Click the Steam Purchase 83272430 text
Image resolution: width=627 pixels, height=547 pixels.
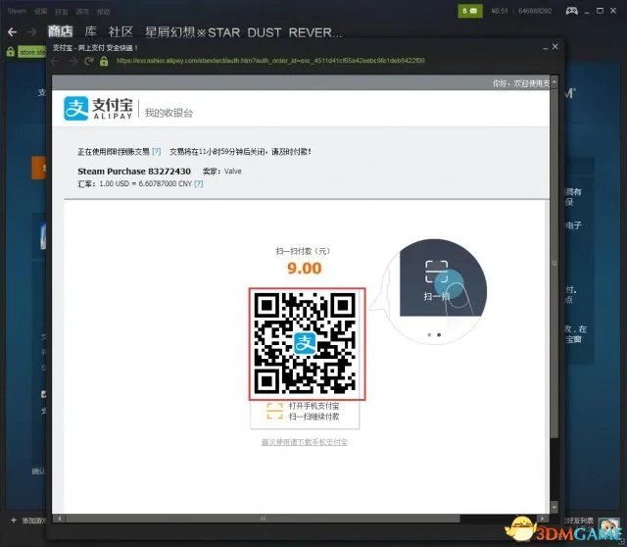(134, 172)
